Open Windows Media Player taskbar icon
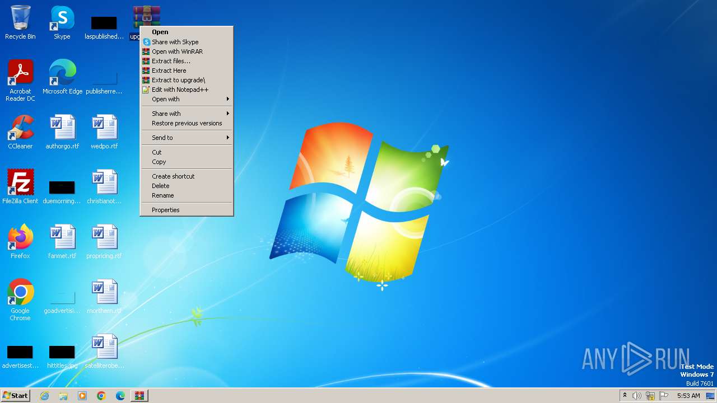The image size is (717, 403). click(82, 396)
